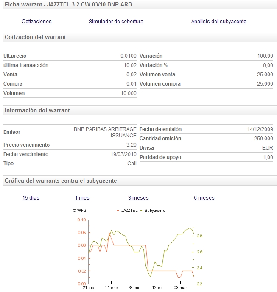Click the Divisa value EUR
The width and height of the screenshot is (277, 292).
(268, 148)
